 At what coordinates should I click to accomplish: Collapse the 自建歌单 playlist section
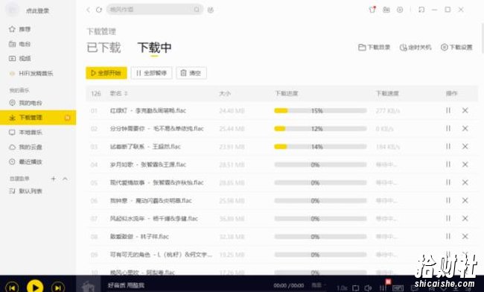(65, 179)
